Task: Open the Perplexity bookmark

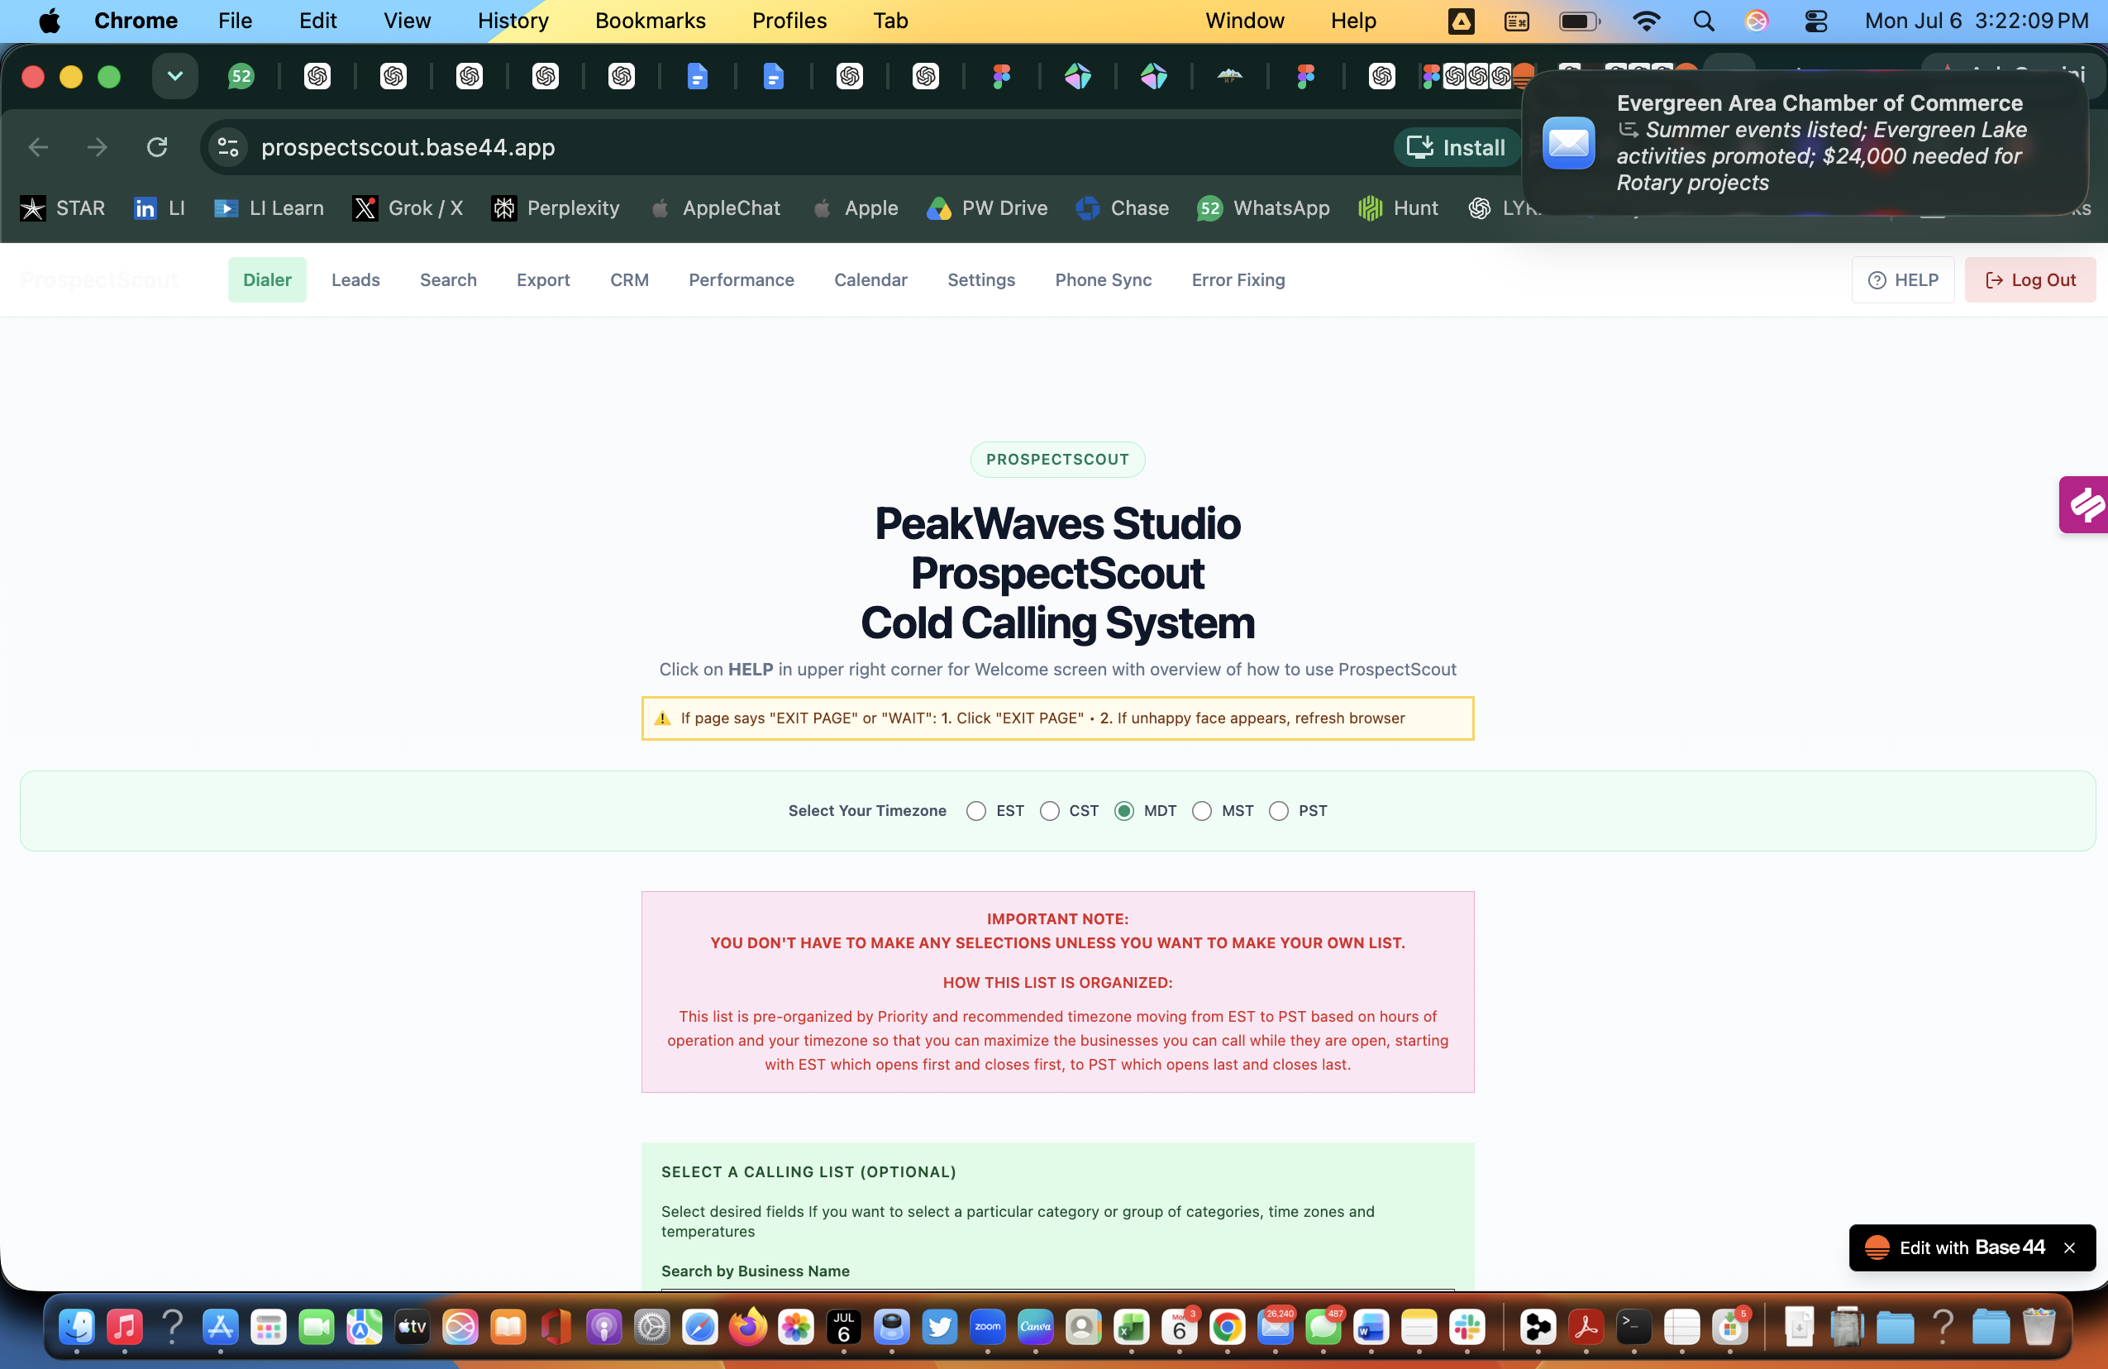Action: click(556, 208)
